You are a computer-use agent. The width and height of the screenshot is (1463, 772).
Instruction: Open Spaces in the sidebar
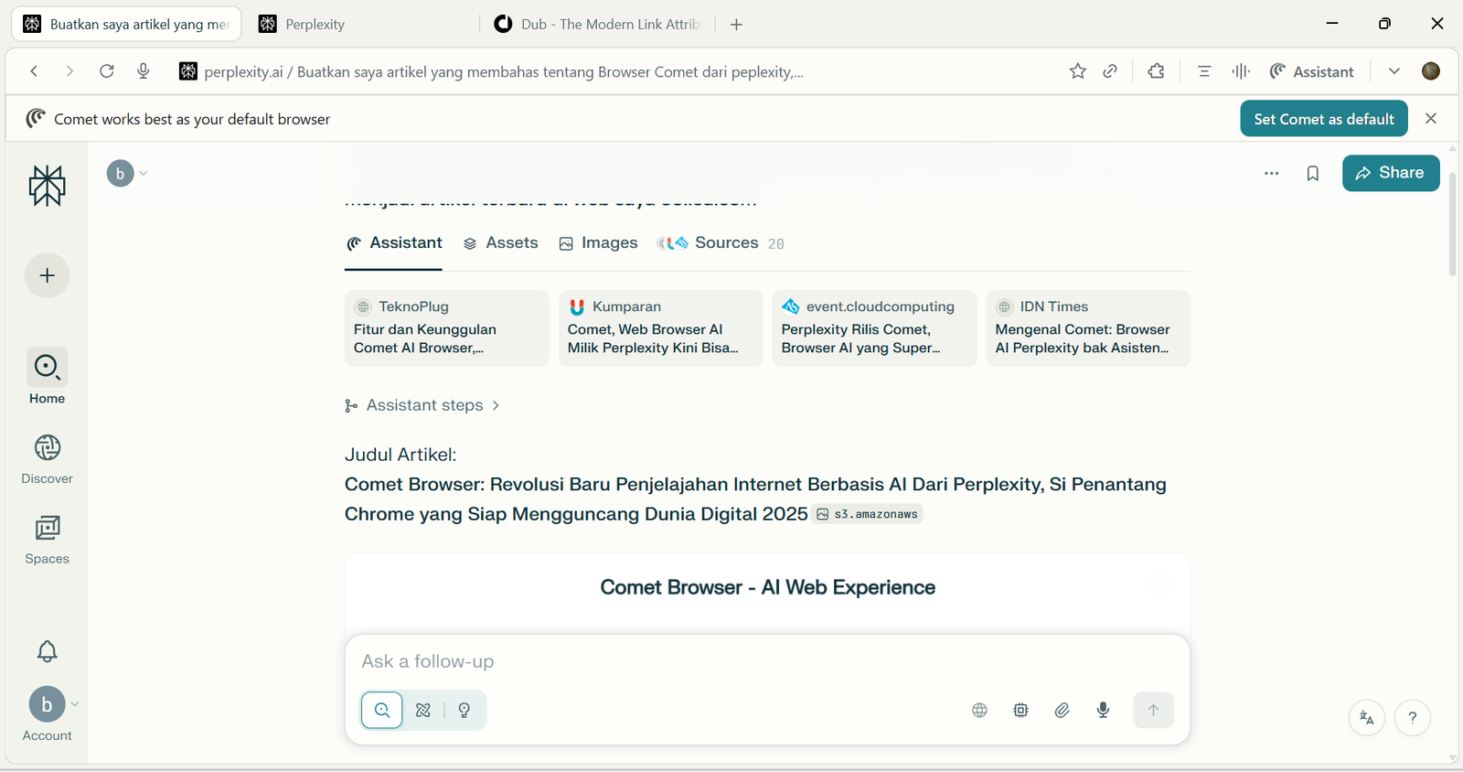[x=47, y=539]
